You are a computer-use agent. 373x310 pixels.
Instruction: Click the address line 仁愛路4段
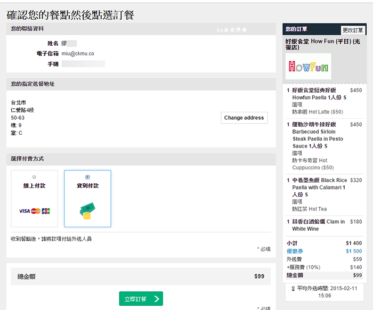tap(22, 110)
